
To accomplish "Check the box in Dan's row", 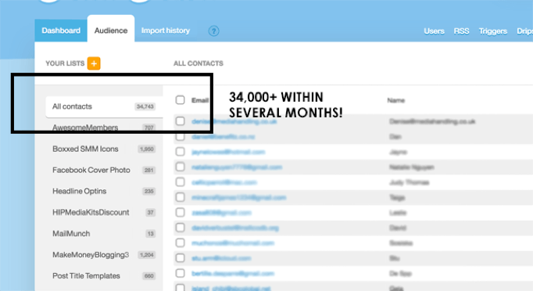I will coord(181,136).
